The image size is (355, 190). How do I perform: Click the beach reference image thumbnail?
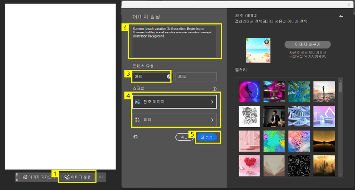pos(258,50)
